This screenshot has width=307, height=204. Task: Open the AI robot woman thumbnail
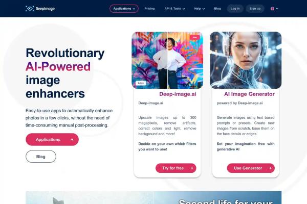point(246,60)
